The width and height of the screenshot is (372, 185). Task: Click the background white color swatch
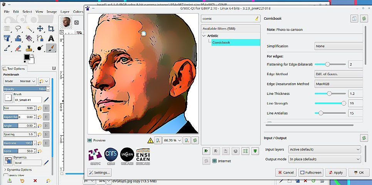[x=31, y=61]
